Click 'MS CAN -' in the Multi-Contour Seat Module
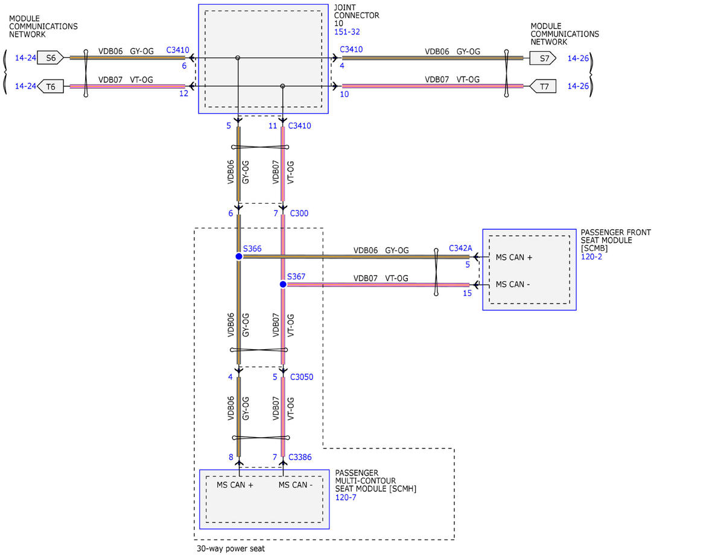 [296, 485]
